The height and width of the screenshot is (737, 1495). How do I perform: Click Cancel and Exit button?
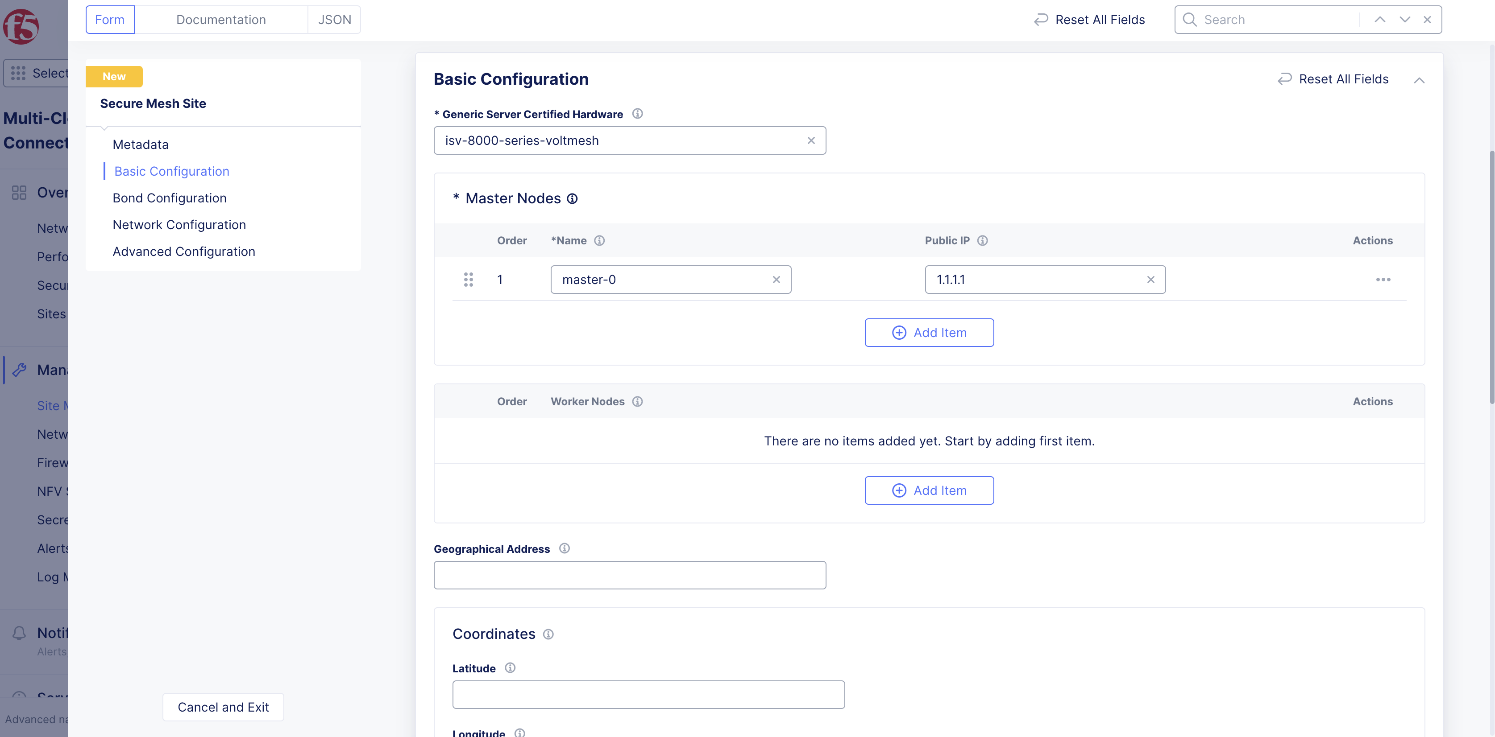click(223, 707)
